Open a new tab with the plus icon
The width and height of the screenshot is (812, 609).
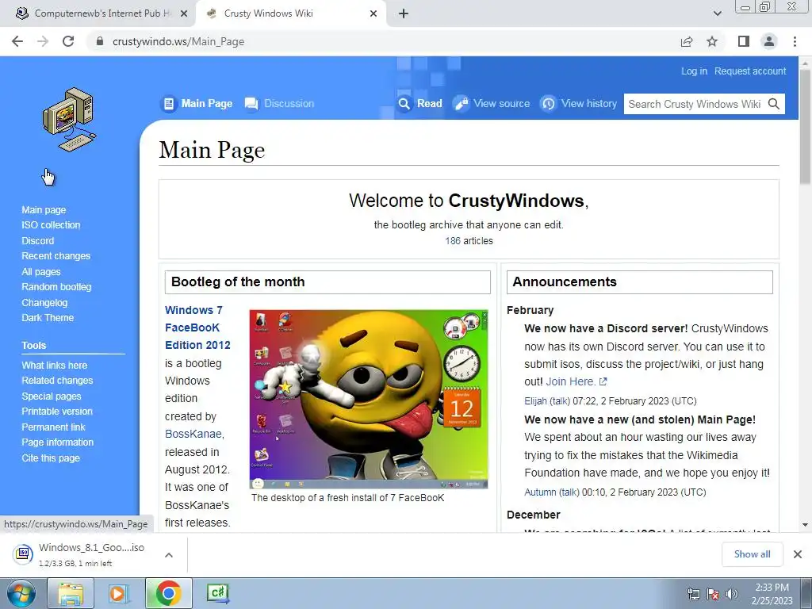[404, 13]
